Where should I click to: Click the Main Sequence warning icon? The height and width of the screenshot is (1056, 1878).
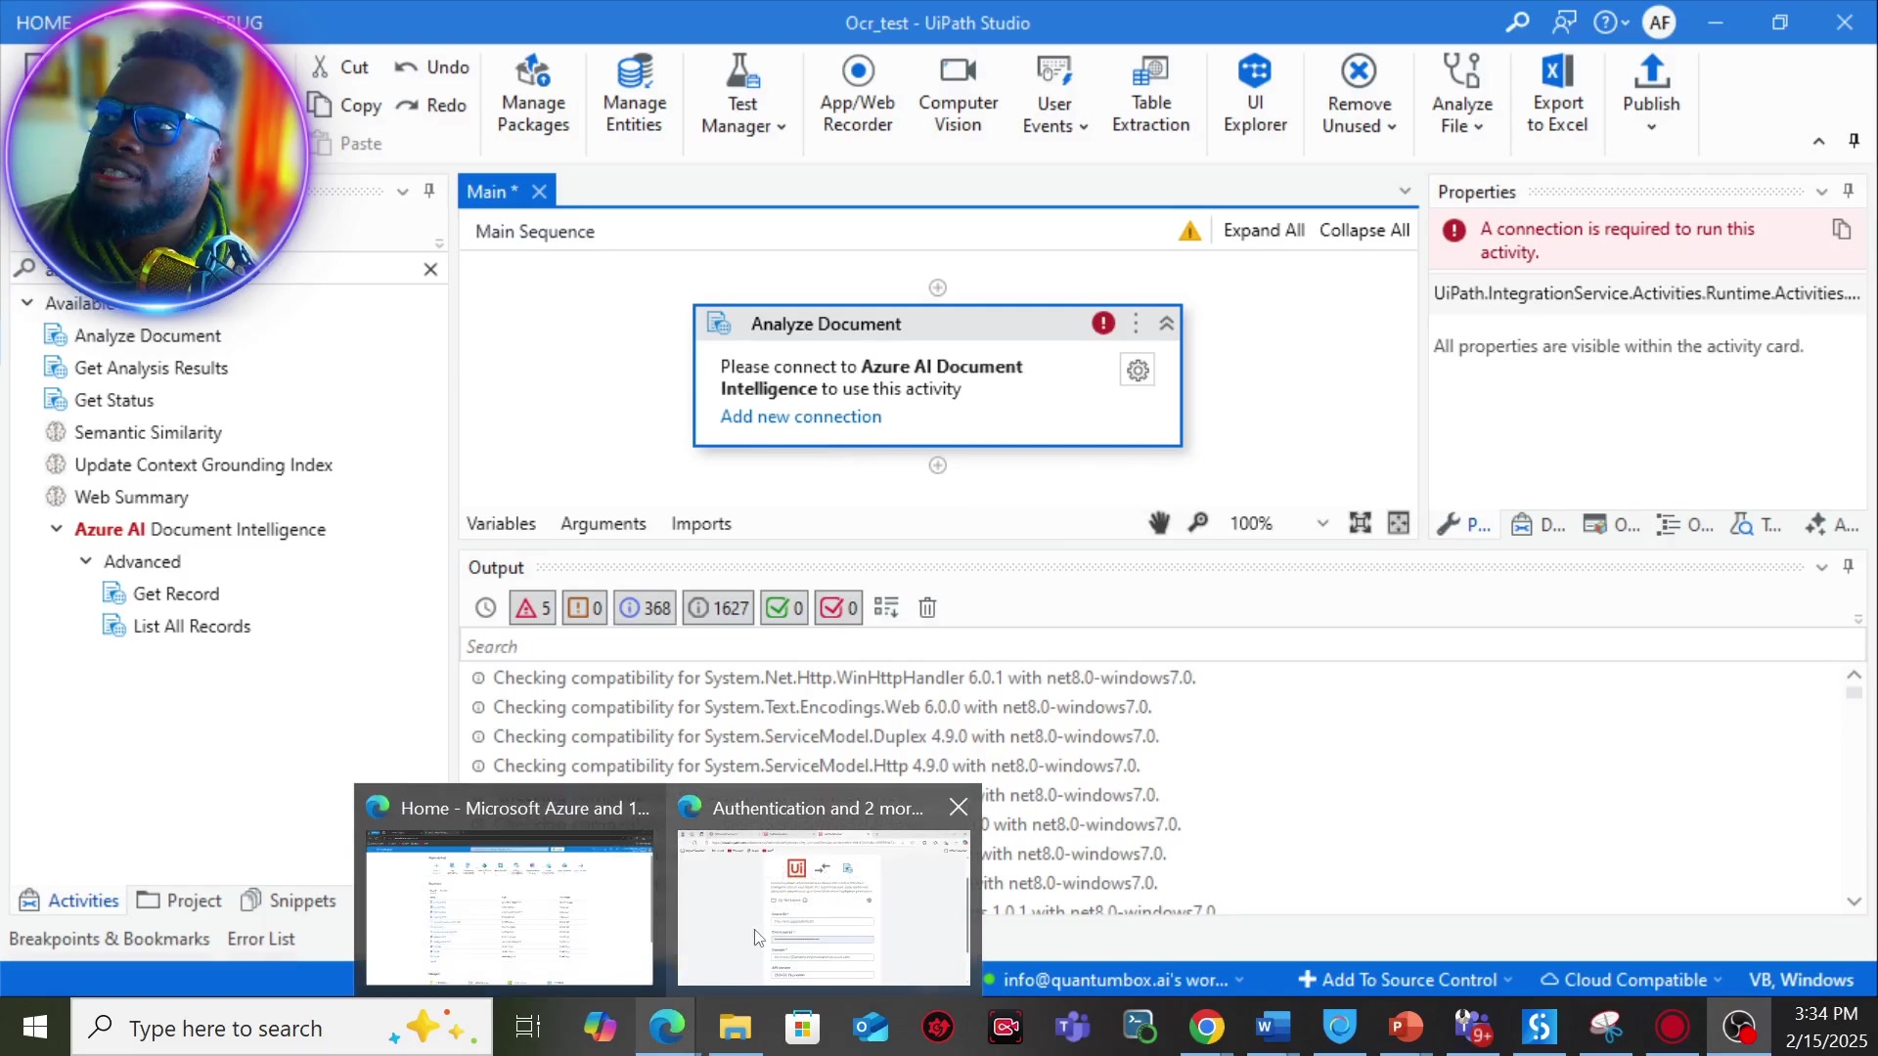1189,231
